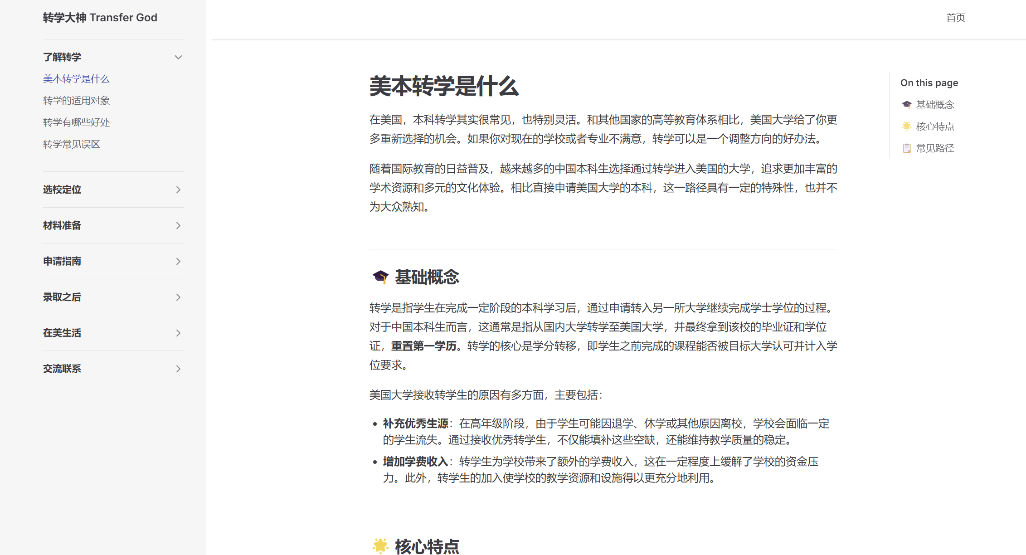Image resolution: width=1026 pixels, height=555 pixels.
Task: Expand the 选校定位 sidebar section
Action: click(178, 190)
